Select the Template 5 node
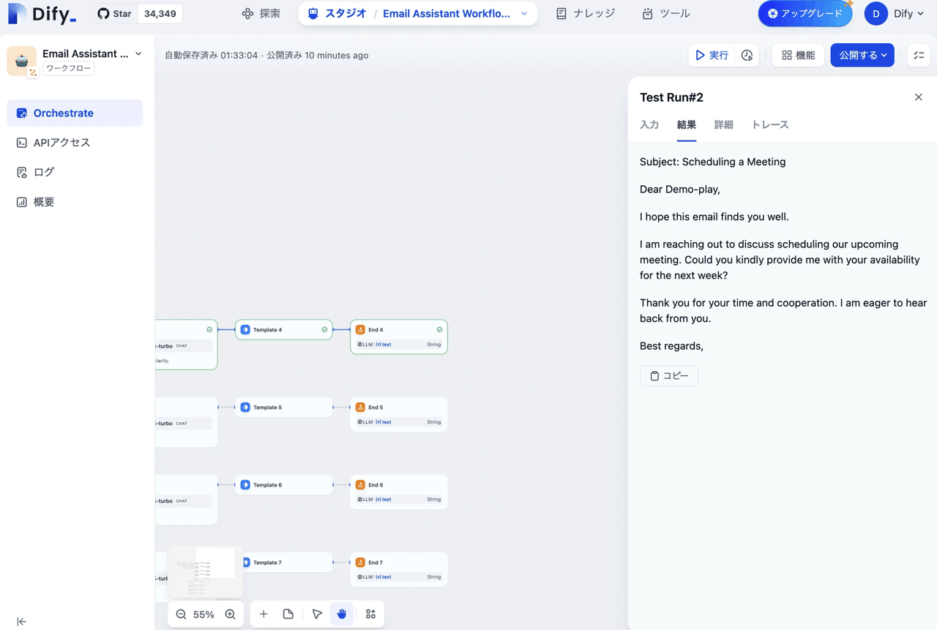Viewport: 937px width, 630px height. pyautogui.click(x=284, y=407)
